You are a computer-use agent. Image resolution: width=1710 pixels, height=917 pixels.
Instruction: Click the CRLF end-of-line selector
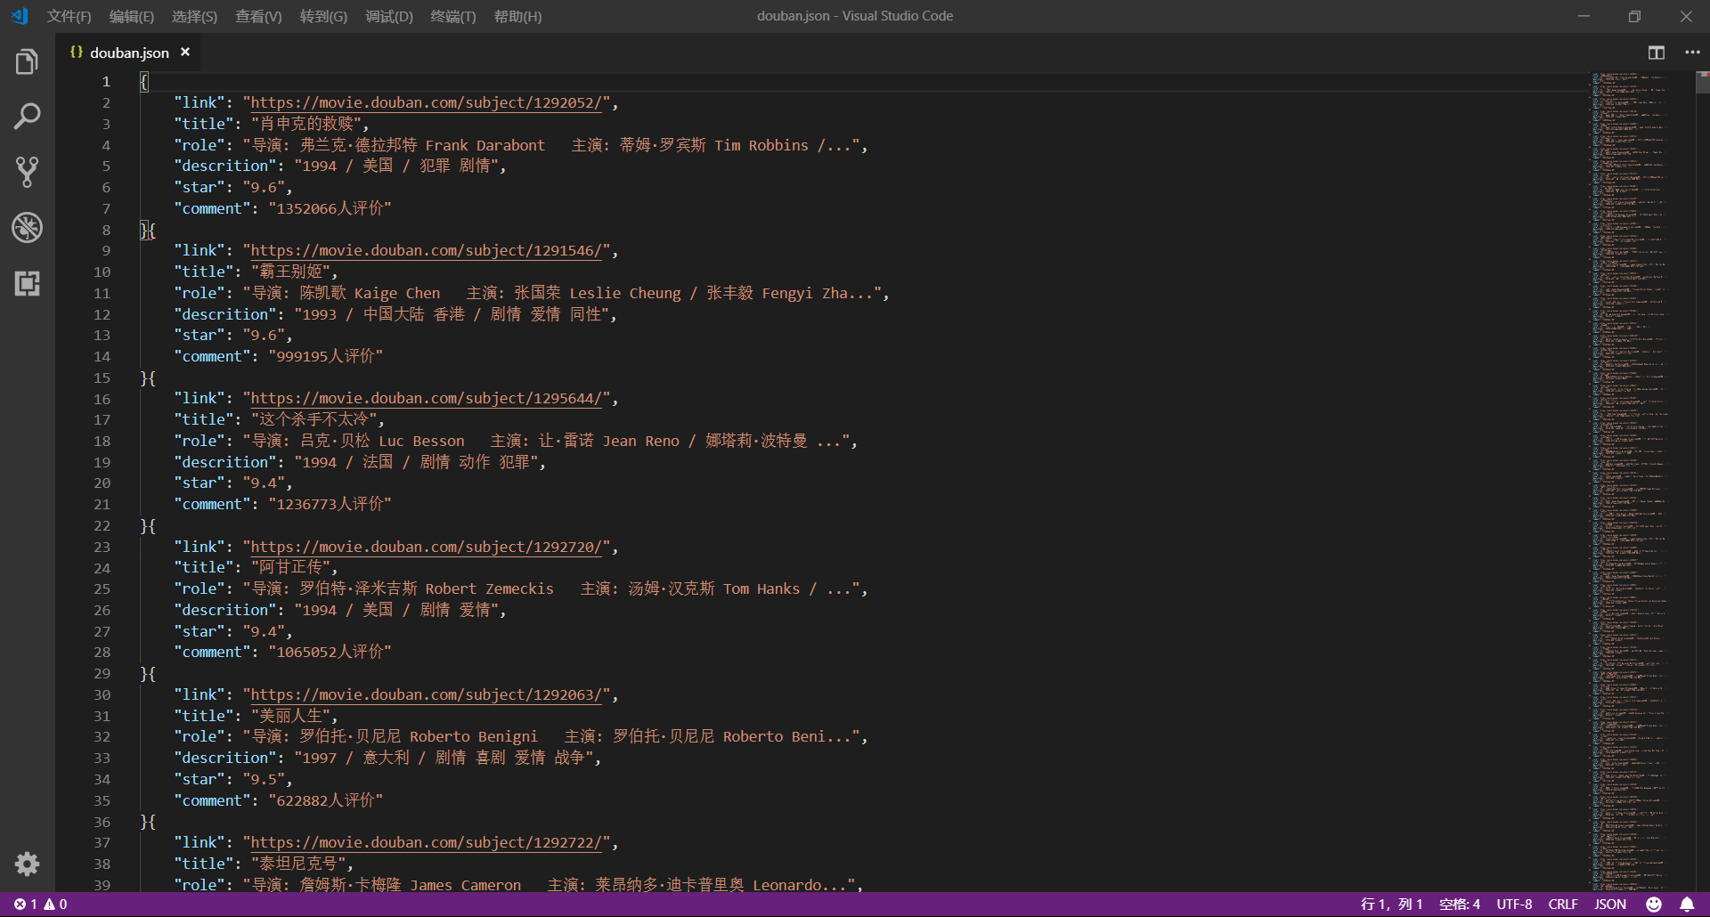(1563, 905)
